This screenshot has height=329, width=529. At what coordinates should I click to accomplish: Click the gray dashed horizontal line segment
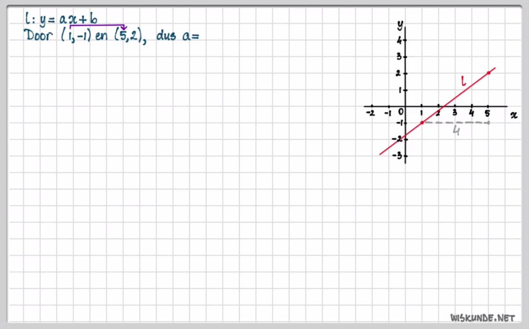coord(456,123)
